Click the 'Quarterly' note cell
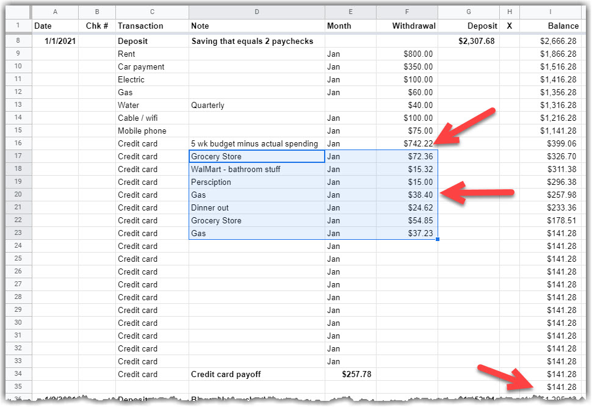This screenshot has height=407, width=592. tap(256, 105)
